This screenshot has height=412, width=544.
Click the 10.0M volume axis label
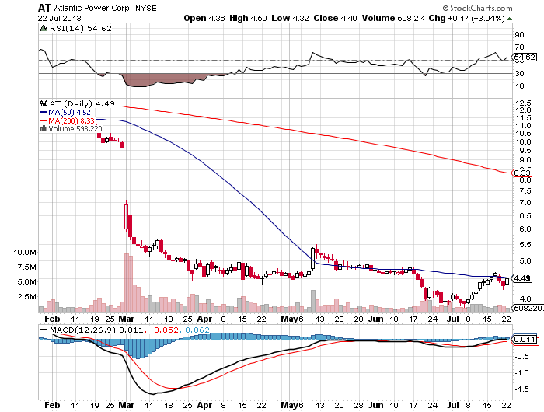tap(25, 253)
